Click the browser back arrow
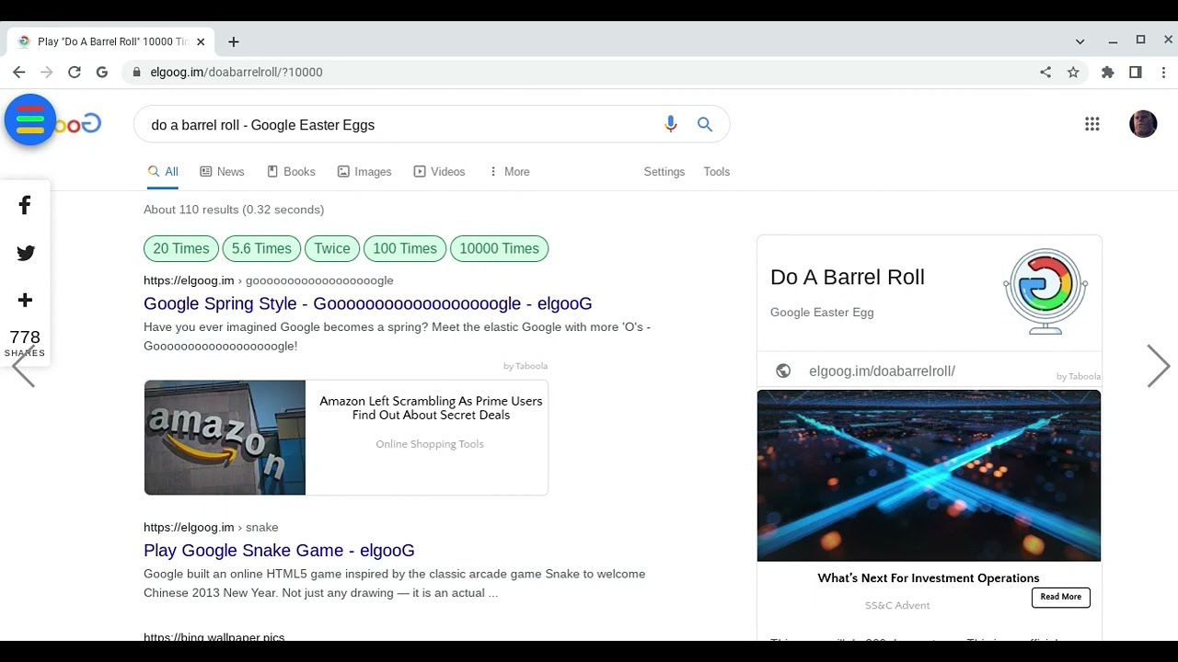 18,72
